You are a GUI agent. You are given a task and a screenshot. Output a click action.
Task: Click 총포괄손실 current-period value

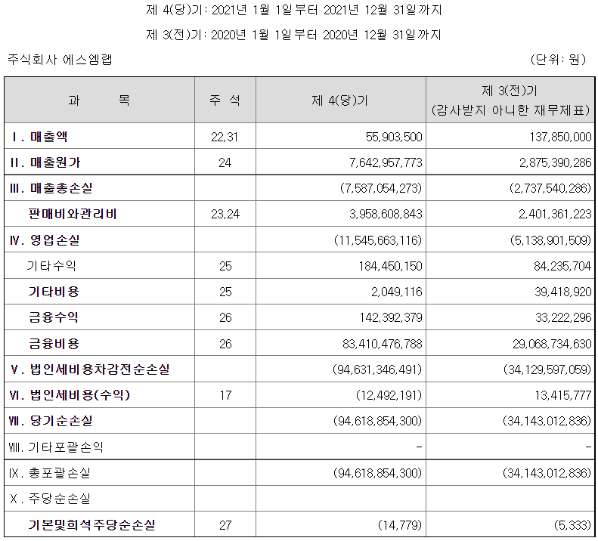click(x=377, y=473)
